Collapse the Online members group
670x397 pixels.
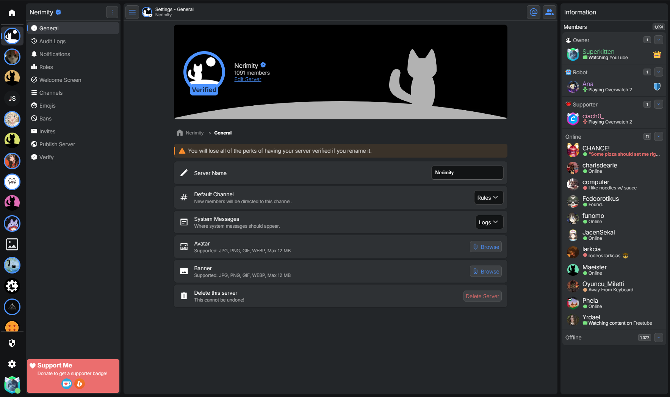click(x=658, y=136)
